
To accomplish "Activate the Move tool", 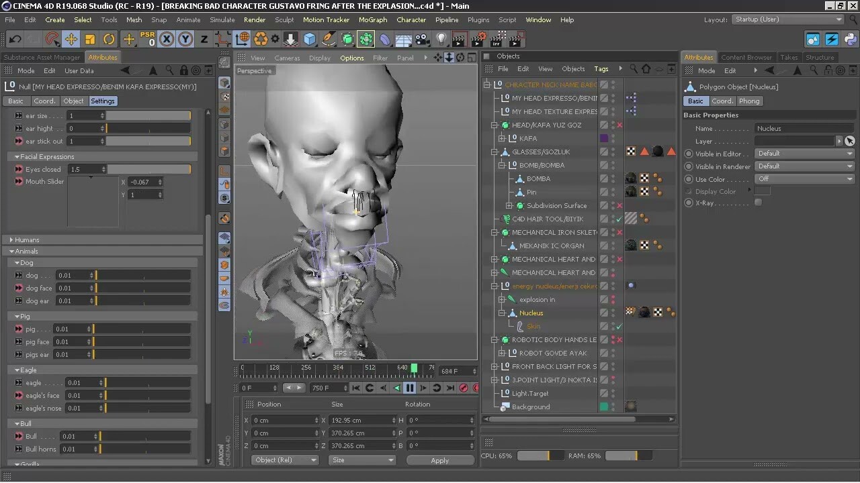I will click(x=71, y=40).
